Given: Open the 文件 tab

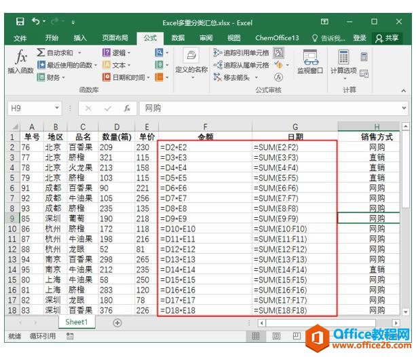Looking at the screenshot, I should pyautogui.click(x=20, y=38).
